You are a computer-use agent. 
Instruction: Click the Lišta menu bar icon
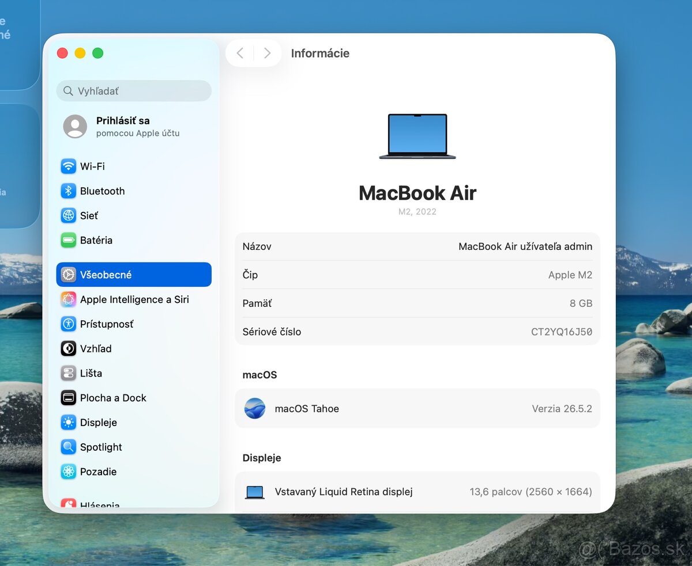69,373
